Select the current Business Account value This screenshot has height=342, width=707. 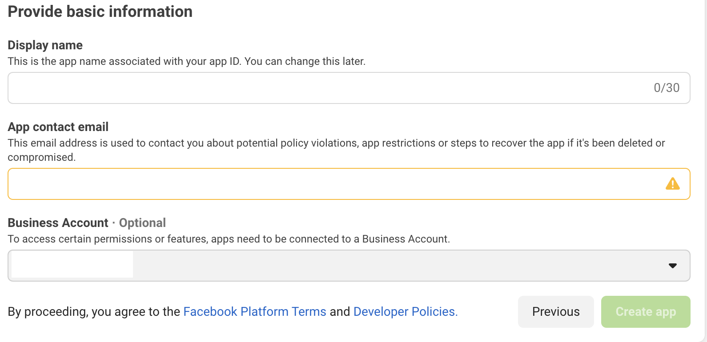[72, 265]
